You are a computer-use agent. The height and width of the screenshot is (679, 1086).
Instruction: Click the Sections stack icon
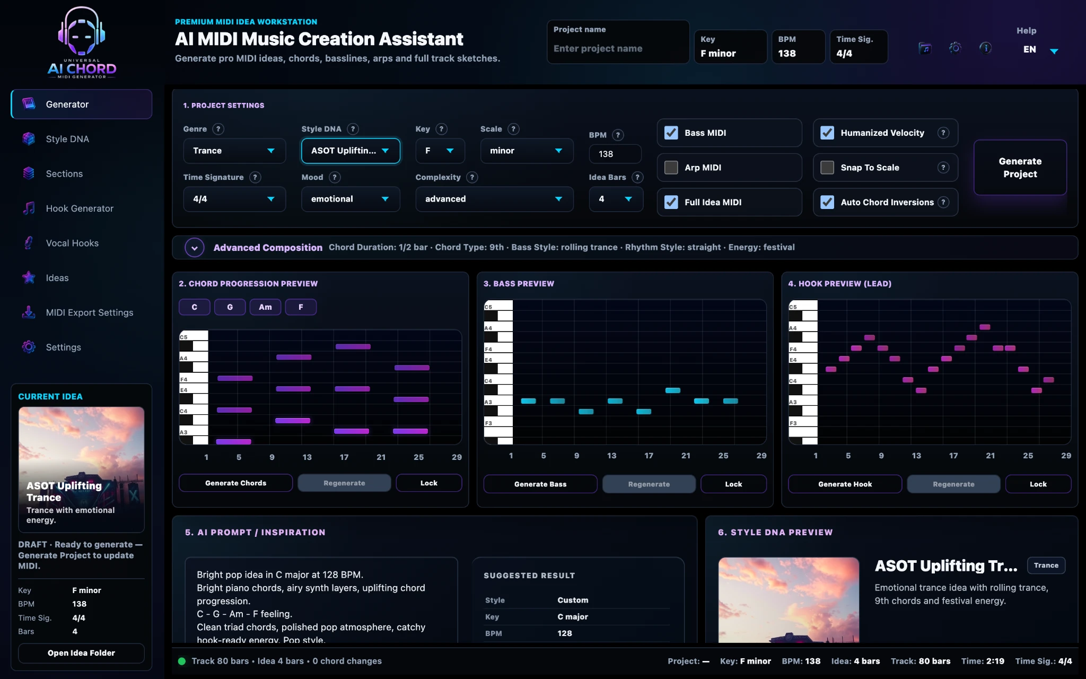[x=29, y=173]
